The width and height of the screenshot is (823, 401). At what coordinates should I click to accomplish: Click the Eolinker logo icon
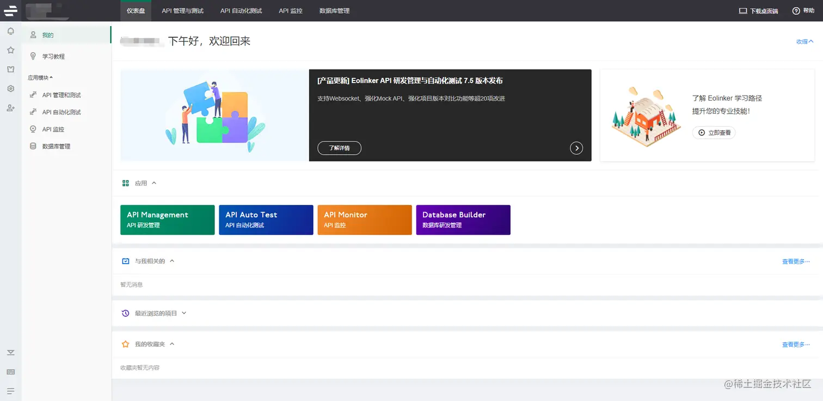point(10,10)
